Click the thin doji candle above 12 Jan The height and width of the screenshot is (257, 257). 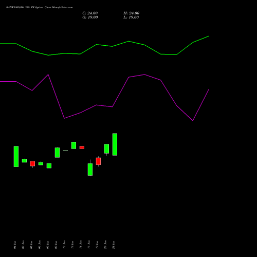[65, 151]
